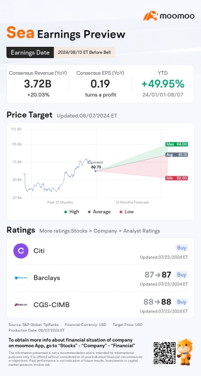Click the Buy badge for CGS-CIMB
Image resolution: width=201 pixels, height=376 pixels.
point(182,302)
